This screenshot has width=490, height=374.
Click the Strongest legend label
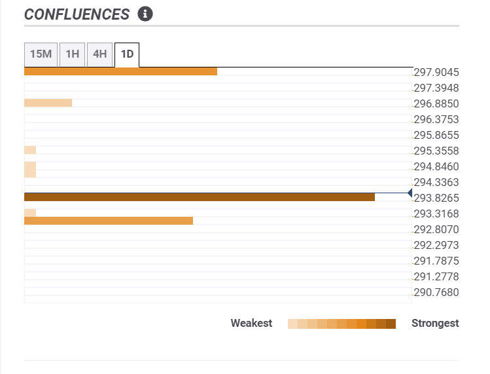tap(435, 324)
